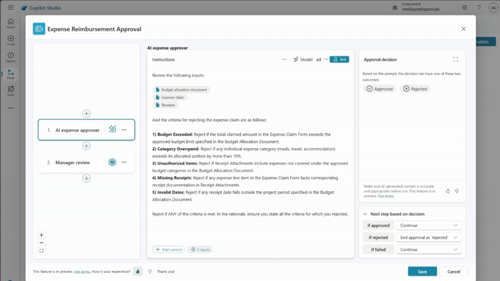Select the Rejected outcome chip
This screenshot has height=281, width=500.
pyautogui.click(x=416, y=89)
